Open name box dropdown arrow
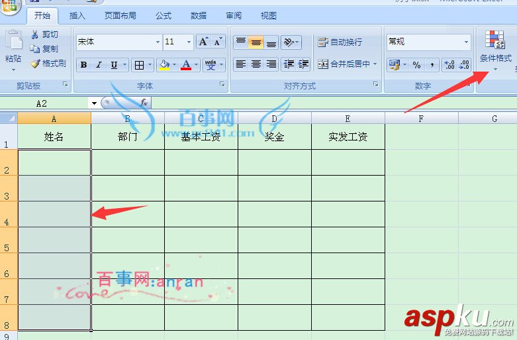This screenshot has height=340, width=517. click(x=94, y=103)
